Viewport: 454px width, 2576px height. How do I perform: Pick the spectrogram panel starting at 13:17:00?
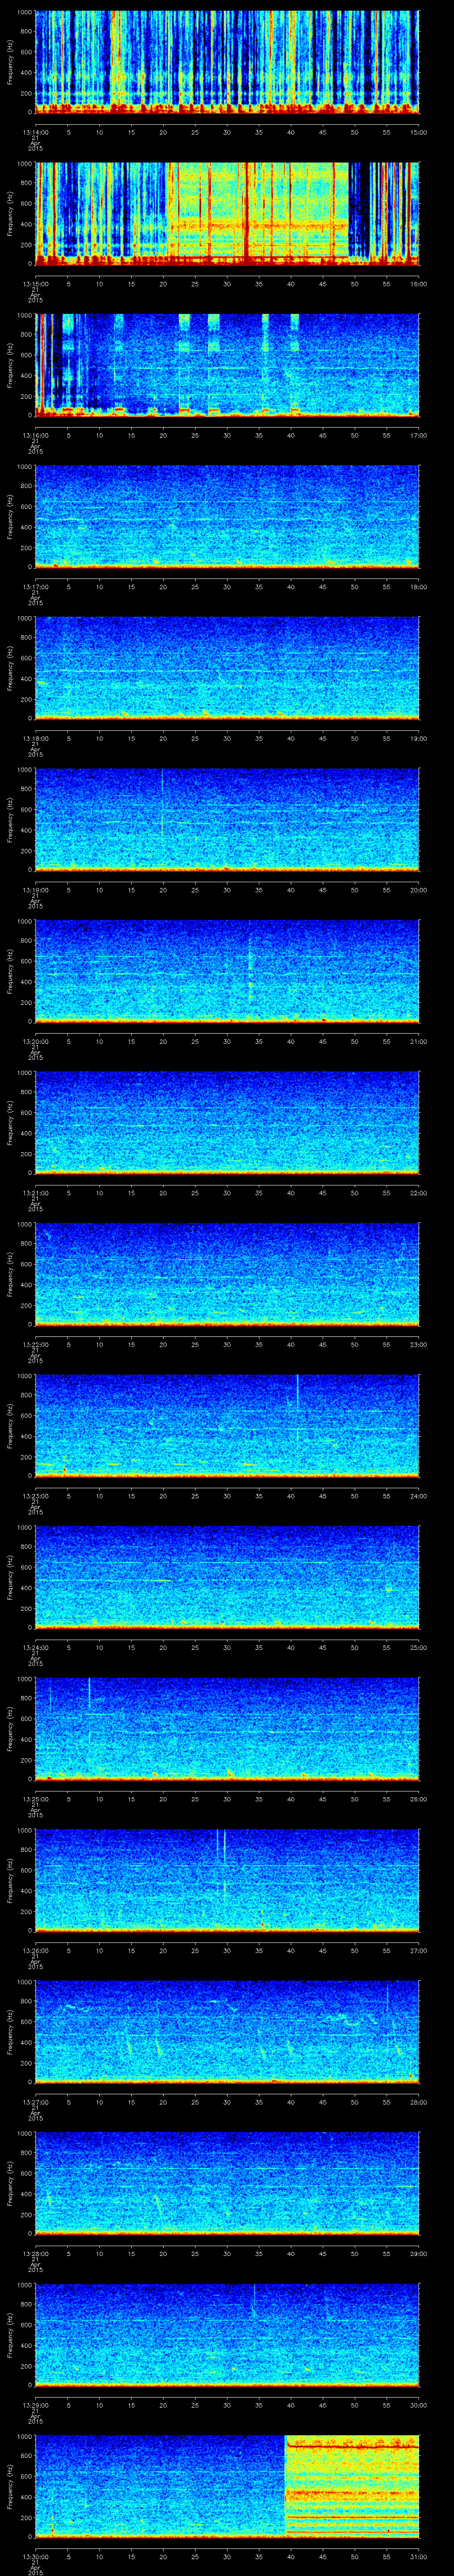(227, 517)
